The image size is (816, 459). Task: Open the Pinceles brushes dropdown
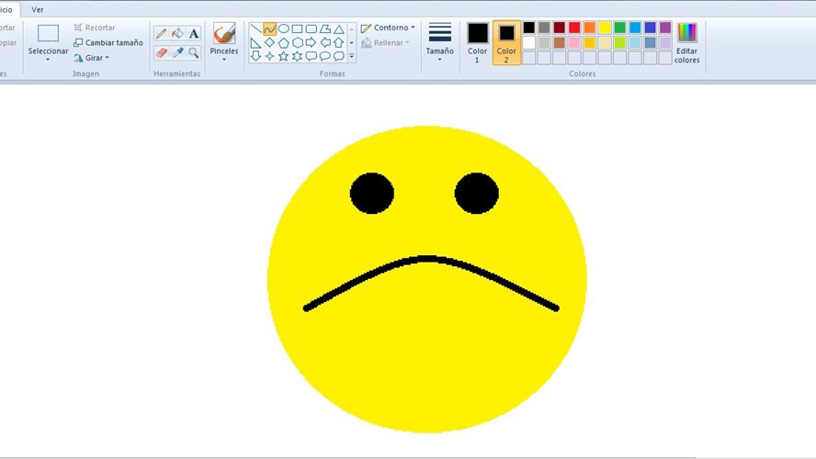click(224, 42)
